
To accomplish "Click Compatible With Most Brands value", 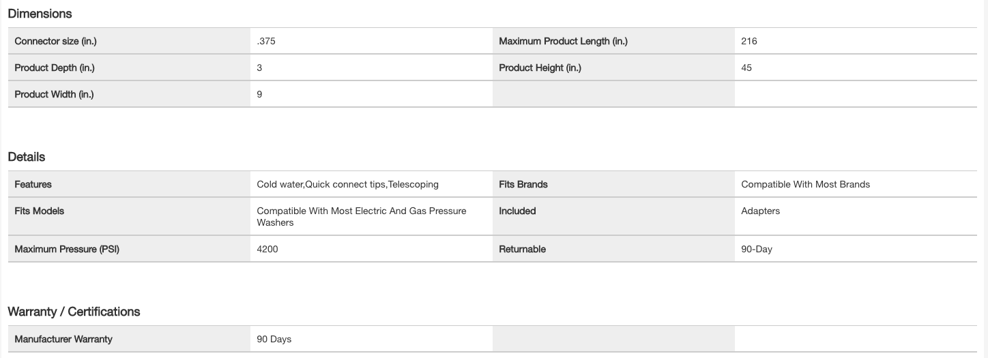I will click(x=805, y=184).
